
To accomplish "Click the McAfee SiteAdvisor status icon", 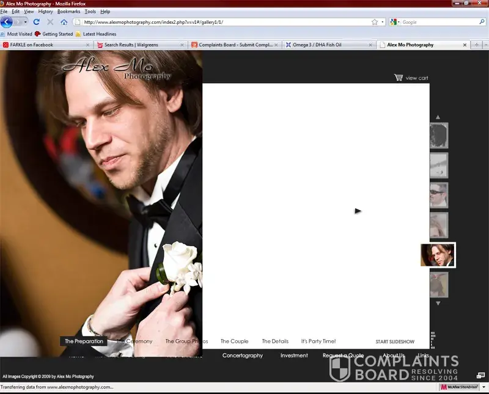I will [x=458, y=387].
